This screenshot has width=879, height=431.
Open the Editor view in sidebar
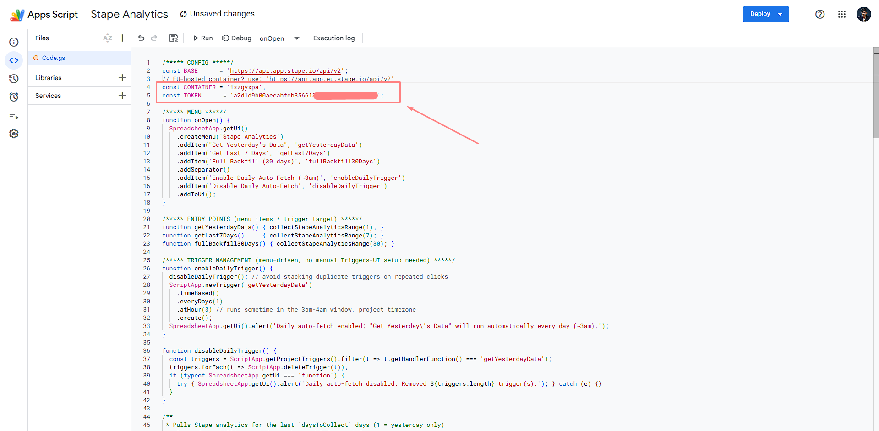pos(14,60)
